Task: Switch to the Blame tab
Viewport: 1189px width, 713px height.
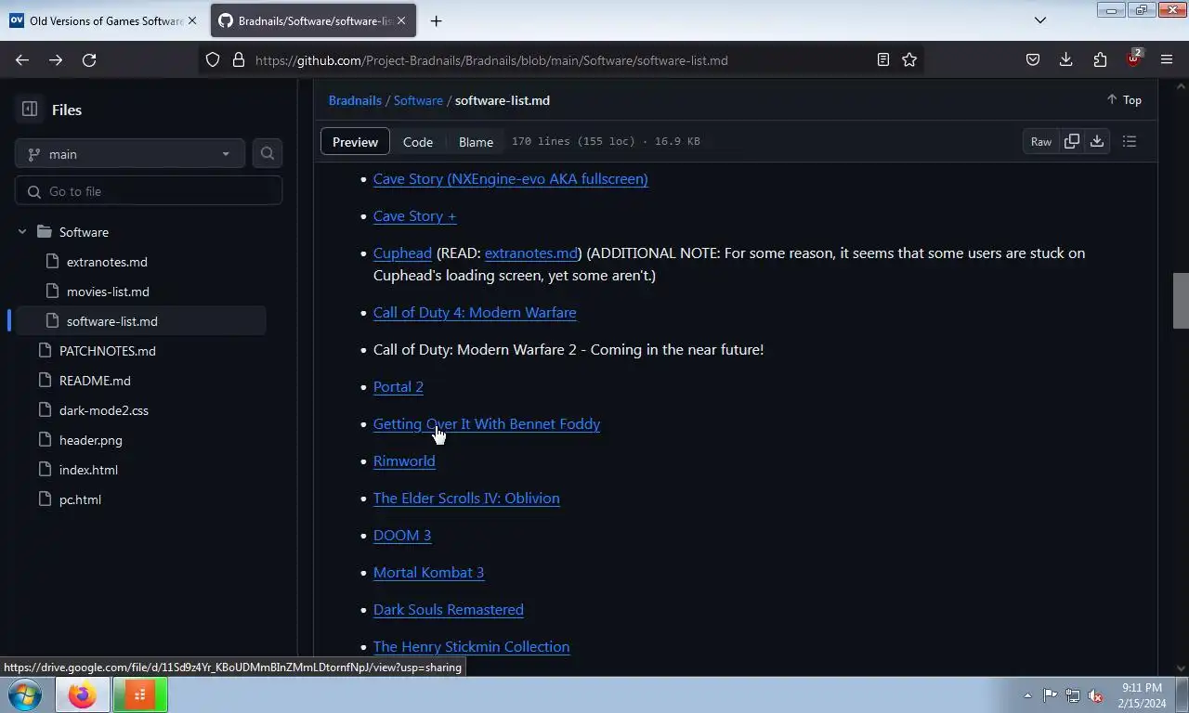Action: coord(476,141)
